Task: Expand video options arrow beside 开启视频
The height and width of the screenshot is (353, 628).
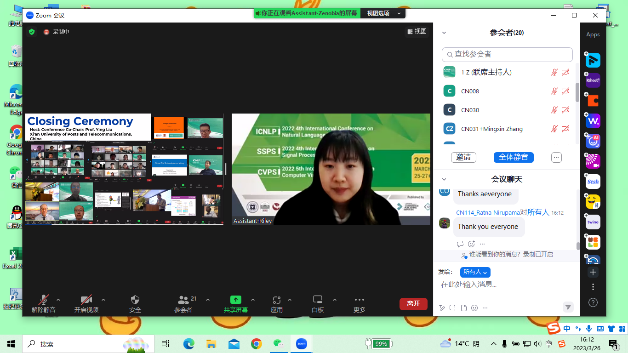Action: (x=103, y=300)
